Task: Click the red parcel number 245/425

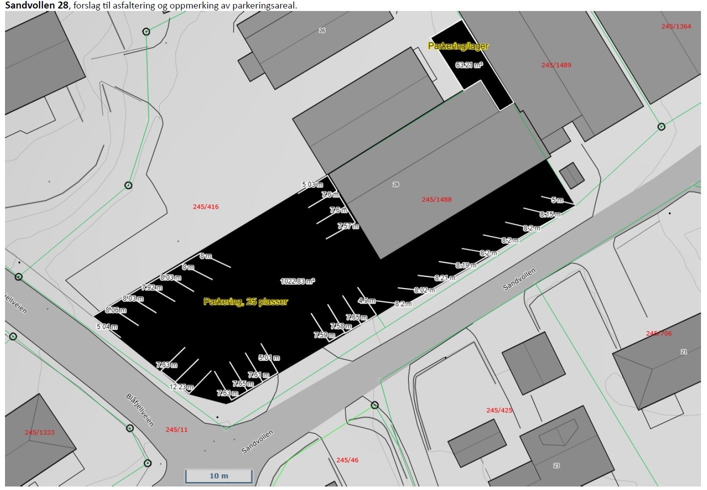Action: click(x=499, y=410)
